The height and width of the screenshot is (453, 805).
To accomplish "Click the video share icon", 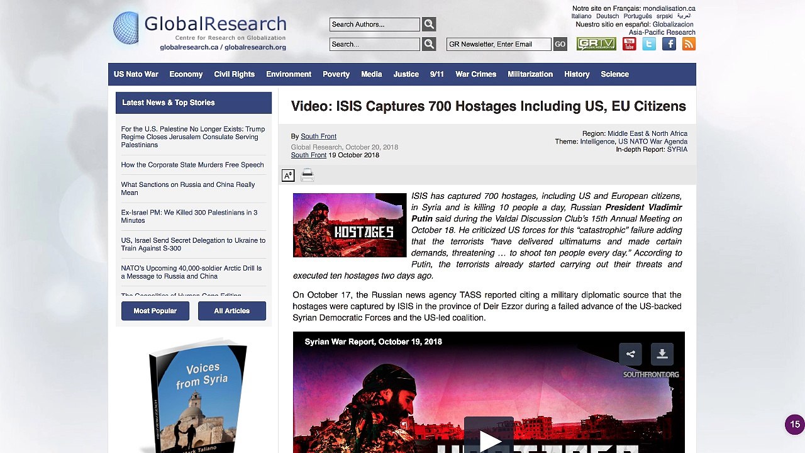I will point(630,354).
